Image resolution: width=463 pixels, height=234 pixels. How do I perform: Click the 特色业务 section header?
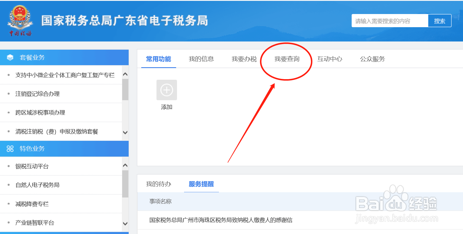click(64, 149)
